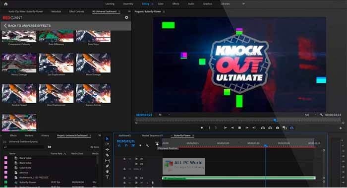347x188 pixels.
Task: Select the Hand tool
Action: (x=108, y=172)
